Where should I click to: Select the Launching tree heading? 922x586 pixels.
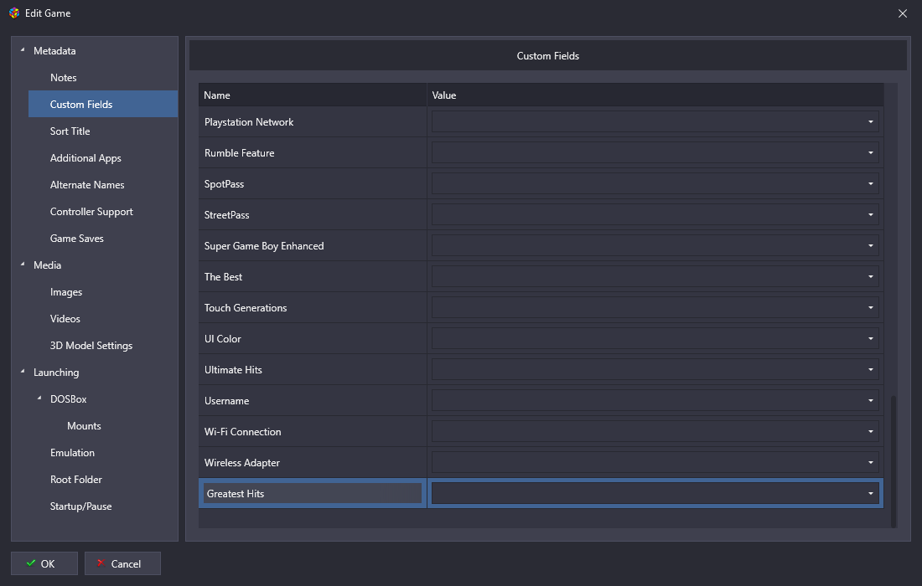tap(56, 373)
